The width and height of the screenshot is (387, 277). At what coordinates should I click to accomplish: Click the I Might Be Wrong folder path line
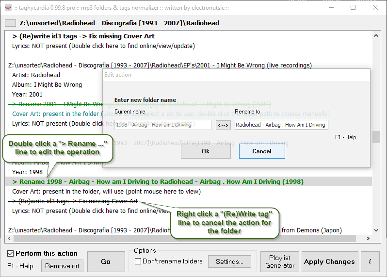tap(160, 65)
